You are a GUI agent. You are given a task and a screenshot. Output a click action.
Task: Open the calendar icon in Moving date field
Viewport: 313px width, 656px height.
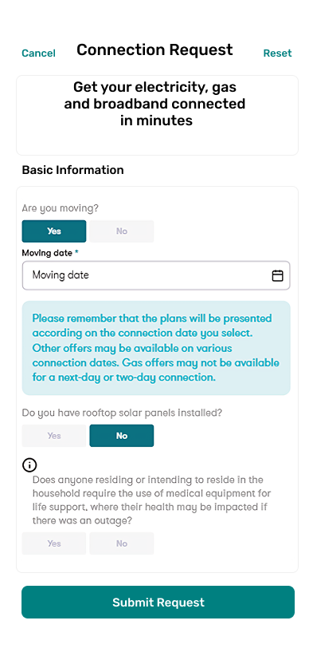277,275
